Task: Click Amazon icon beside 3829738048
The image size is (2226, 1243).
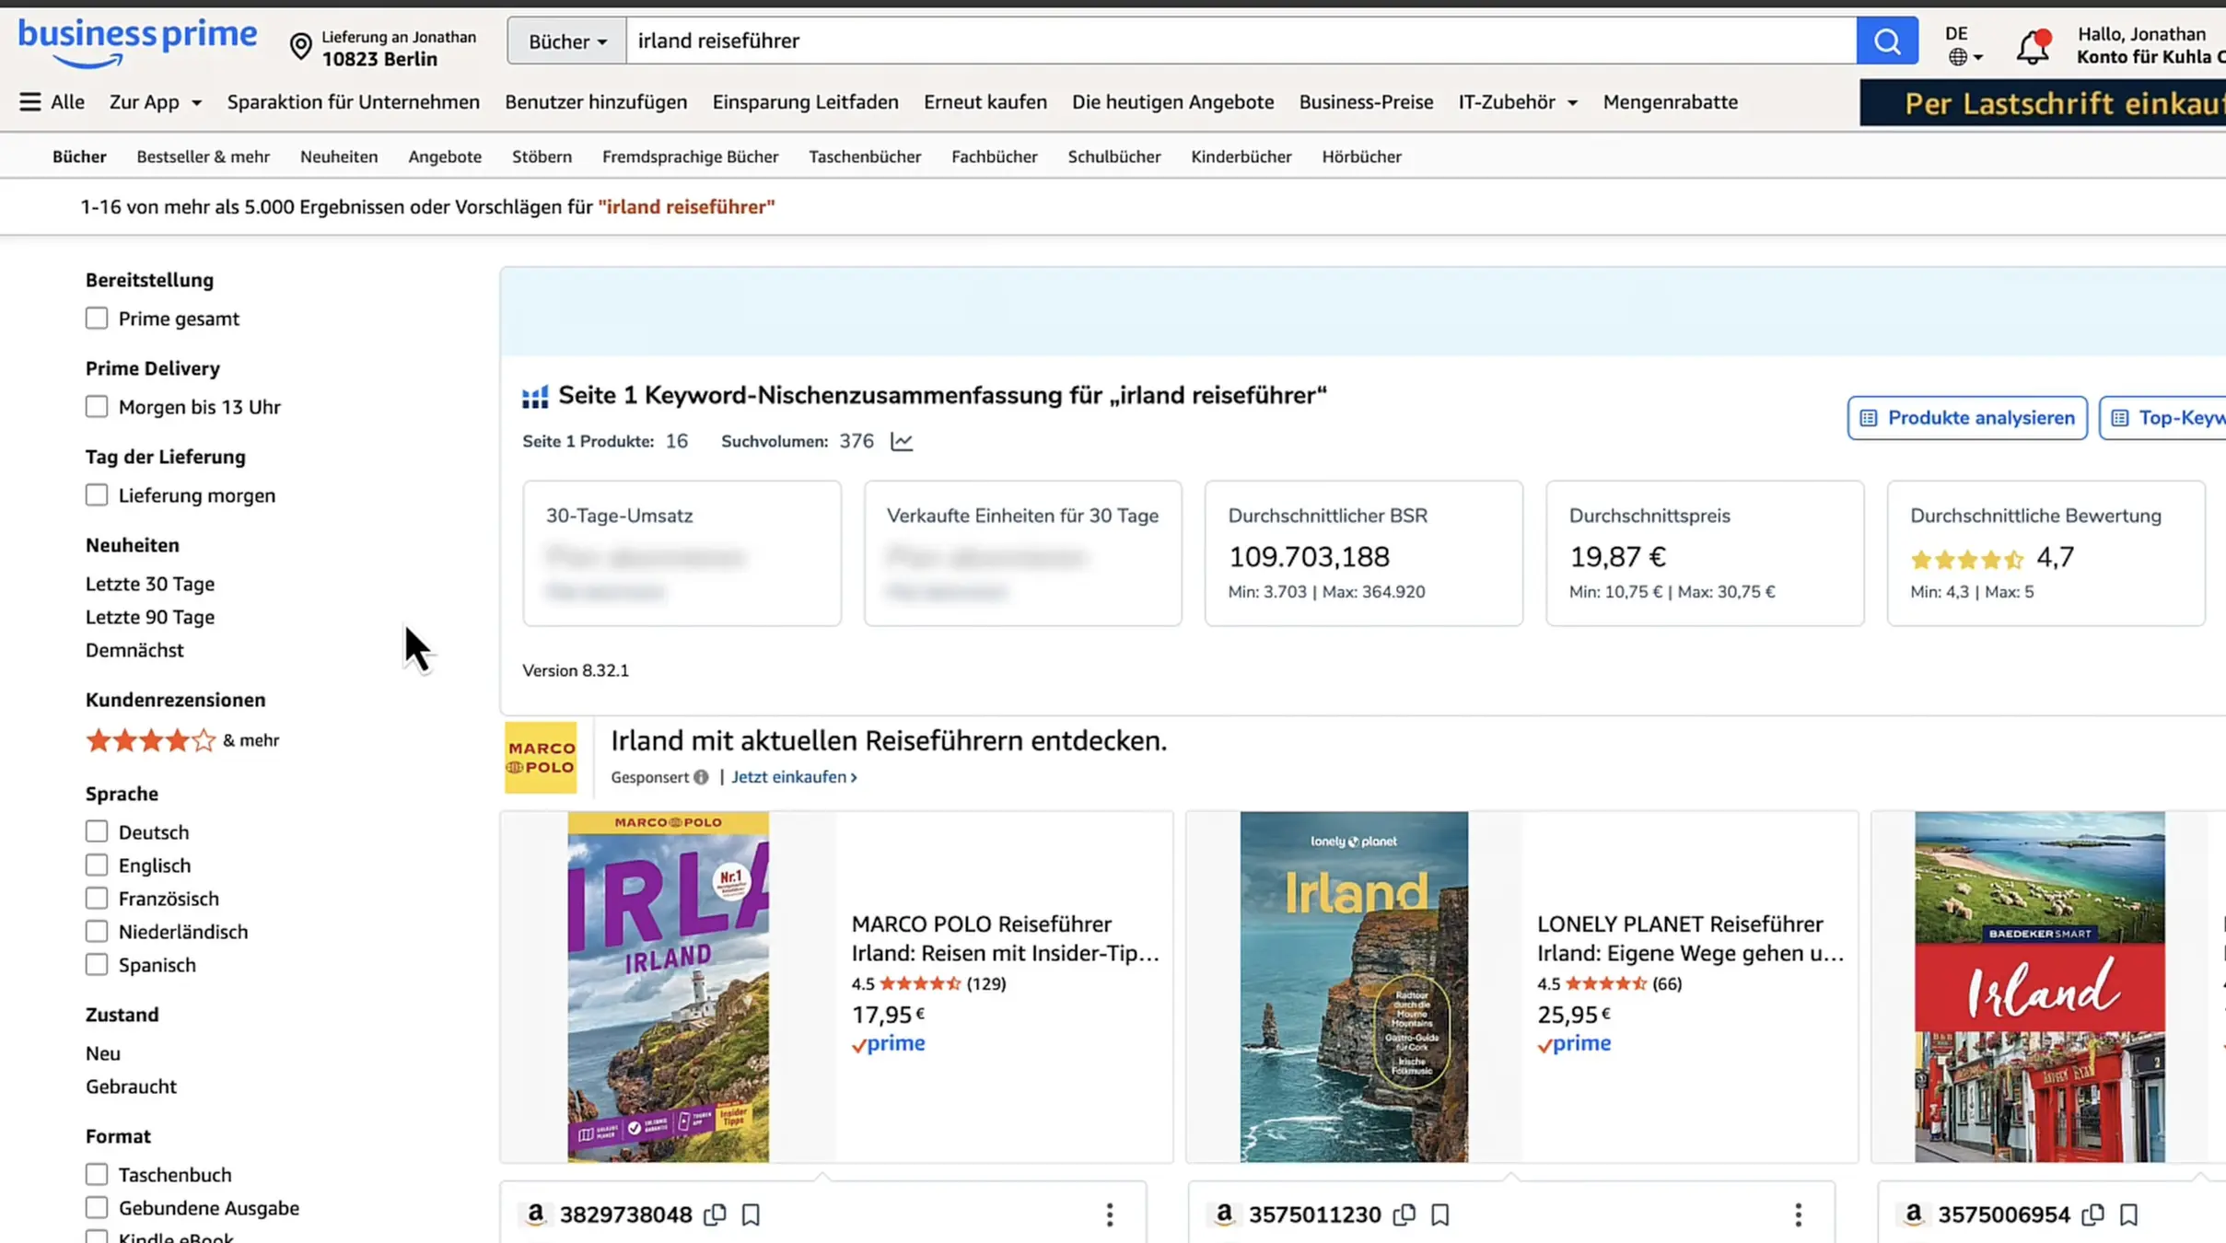Action: pos(535,1214)
